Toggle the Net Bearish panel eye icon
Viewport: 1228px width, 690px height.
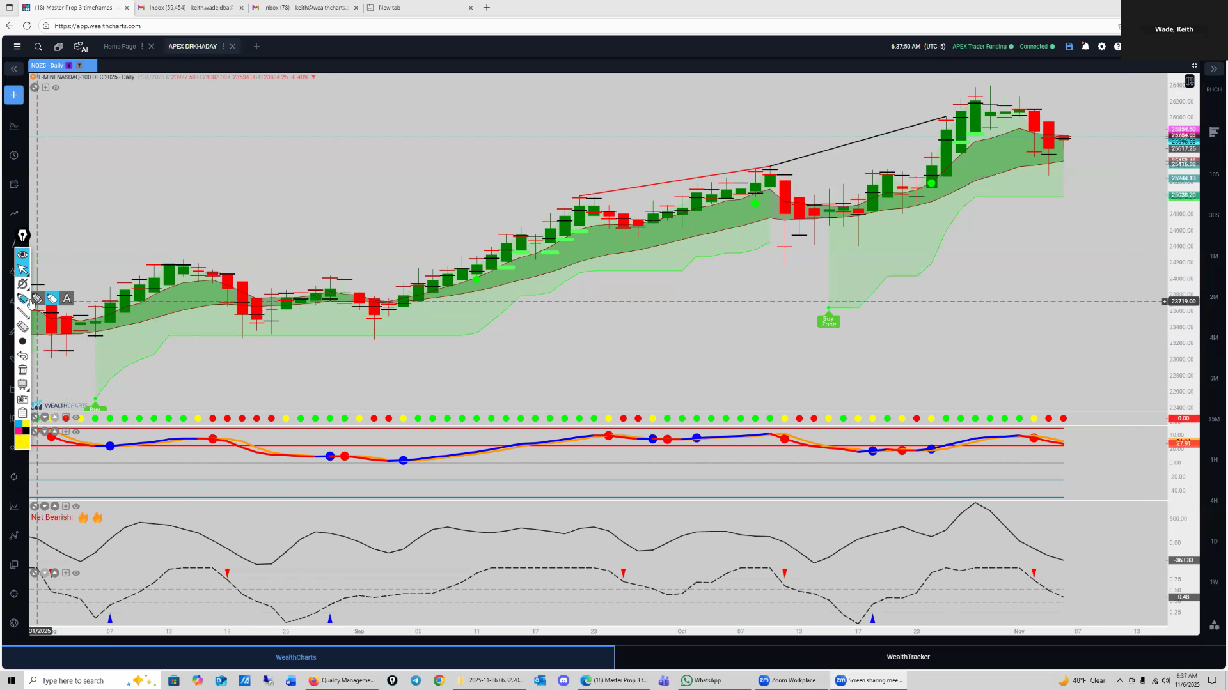pos(76,506)
